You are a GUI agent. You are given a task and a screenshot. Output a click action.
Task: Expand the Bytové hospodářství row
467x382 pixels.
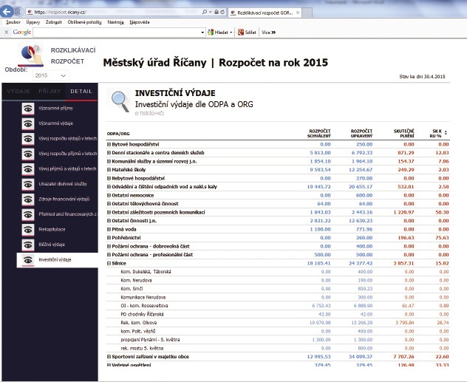click(x=109, y=144)
